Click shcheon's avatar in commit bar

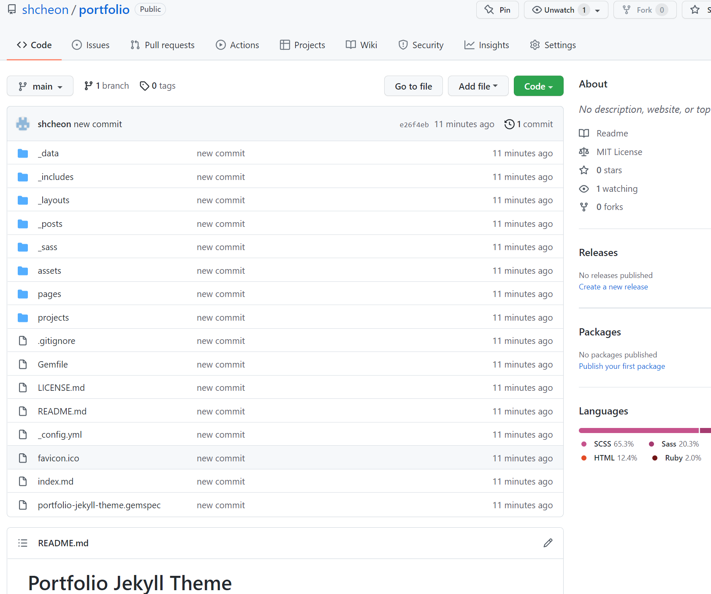pyautogui.click(x=23, y=124)
